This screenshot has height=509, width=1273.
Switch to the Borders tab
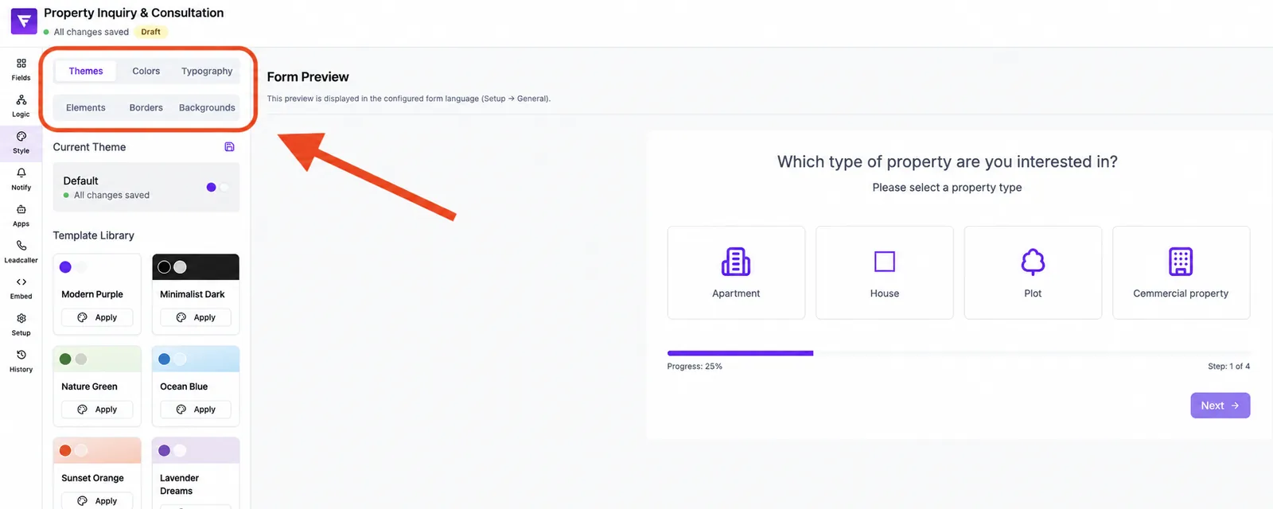tap(146, 107)
